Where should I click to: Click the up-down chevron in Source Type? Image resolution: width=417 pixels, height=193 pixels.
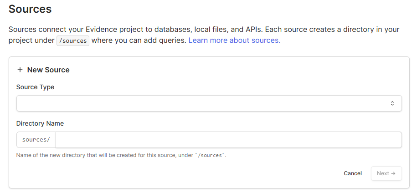(x=392, y=103)
